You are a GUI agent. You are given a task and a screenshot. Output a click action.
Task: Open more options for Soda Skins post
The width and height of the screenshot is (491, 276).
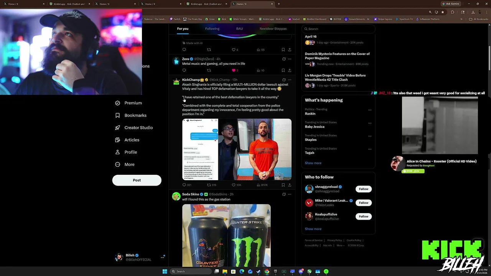pos(290,194)
